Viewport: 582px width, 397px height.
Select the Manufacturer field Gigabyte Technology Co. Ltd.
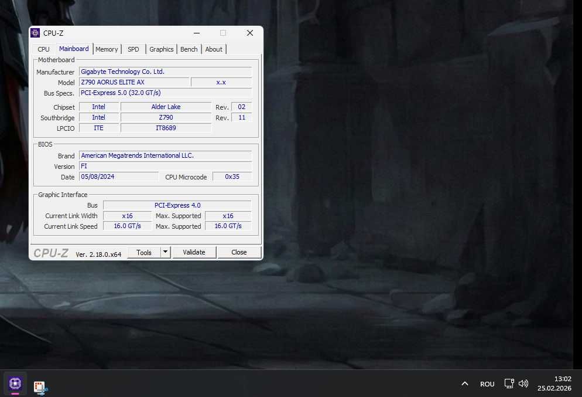coord(166,72)
